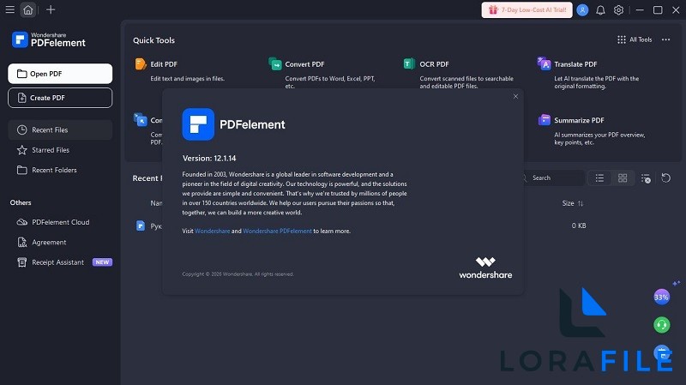The height and width of the screenshot is (385, 686).
Task: Click the wondershare logo in the dialog
Action: (485, 268)
